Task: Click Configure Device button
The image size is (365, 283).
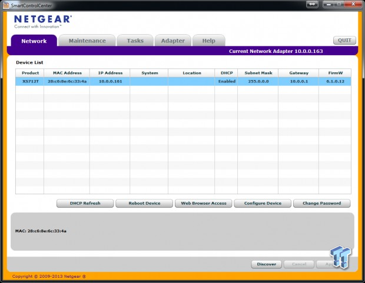Action: tap(263, 203)
